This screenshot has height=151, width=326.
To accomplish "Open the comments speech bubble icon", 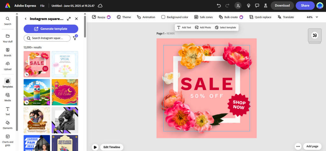I will click(x=257, y=6).
